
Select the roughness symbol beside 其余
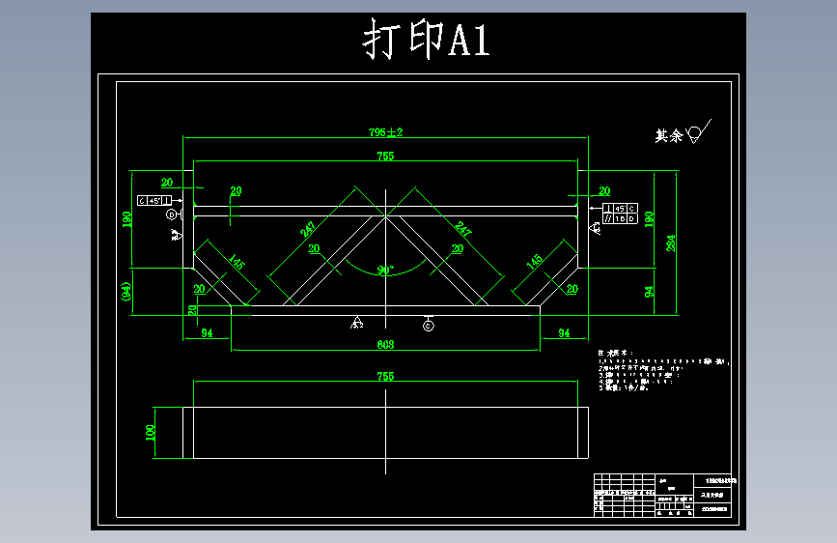click(x=698, y=131)
